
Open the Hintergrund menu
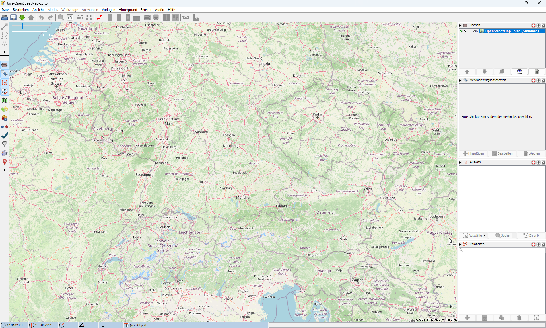pyautogui.click(x=128, y=10)
